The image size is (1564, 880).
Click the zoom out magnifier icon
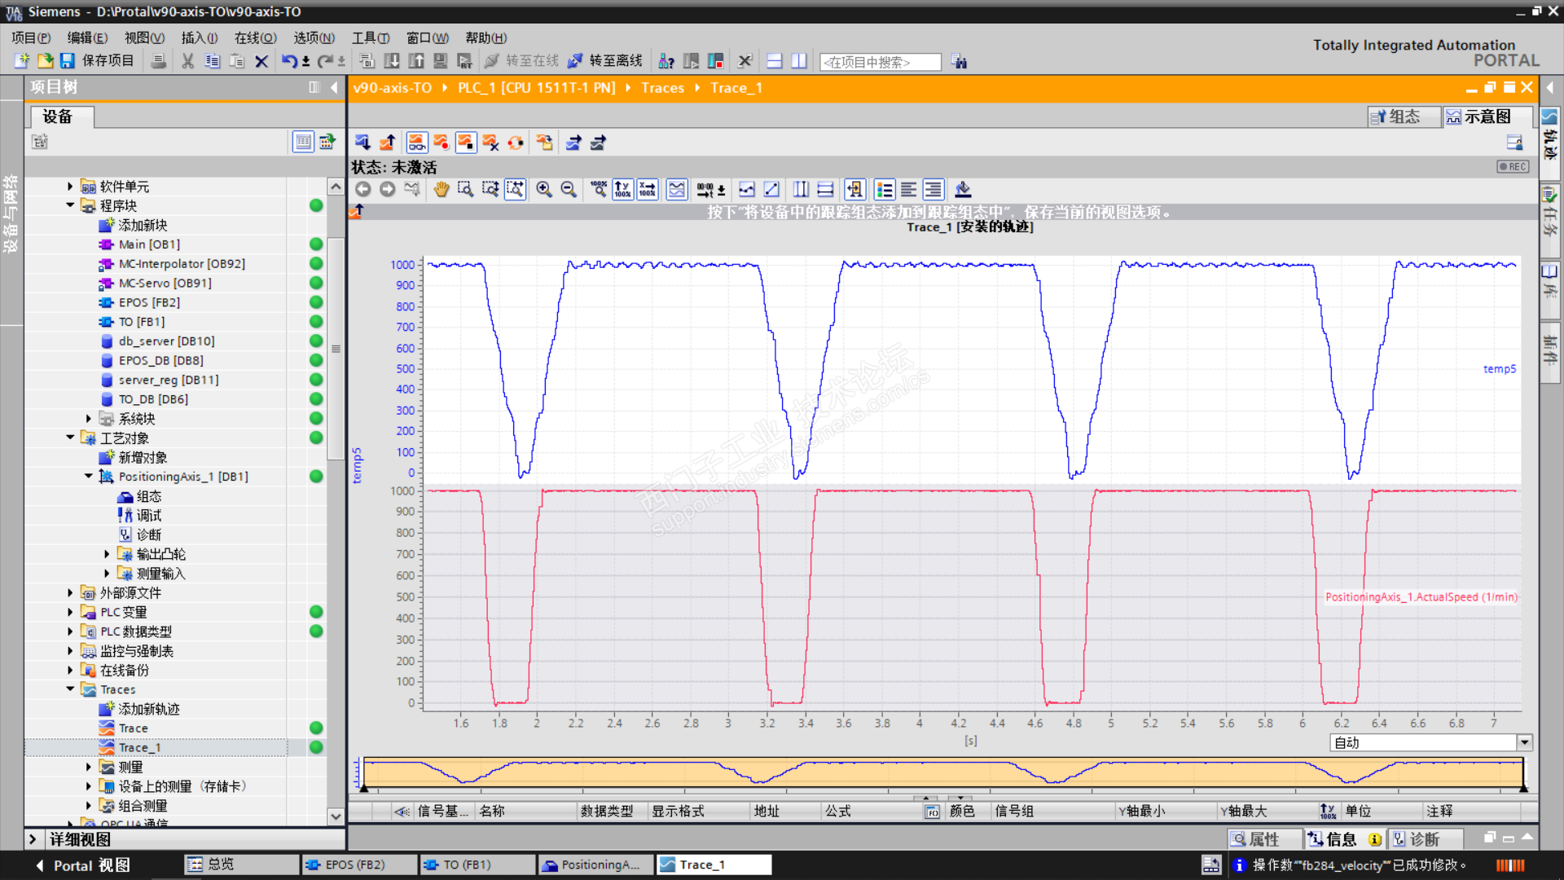tap(569, 190)
